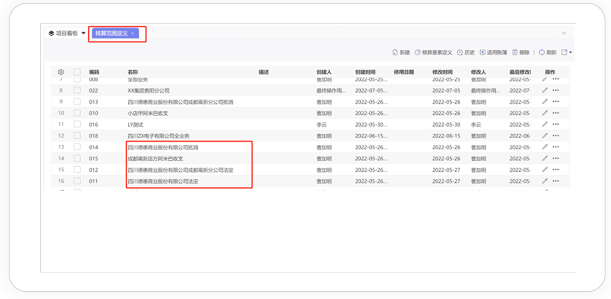Select the checkbox for row 018
This screenshot has height=299, width=611.
click(x=77, y=136)
